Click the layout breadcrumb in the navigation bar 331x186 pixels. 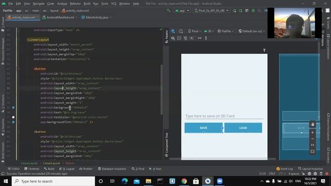54,10
